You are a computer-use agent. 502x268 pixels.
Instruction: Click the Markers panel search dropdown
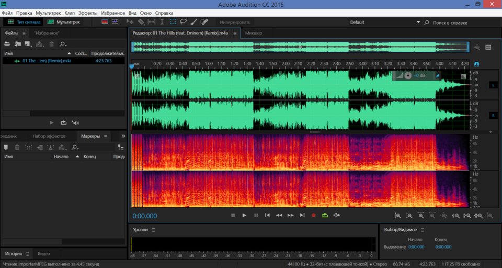(x=75, y=148)
